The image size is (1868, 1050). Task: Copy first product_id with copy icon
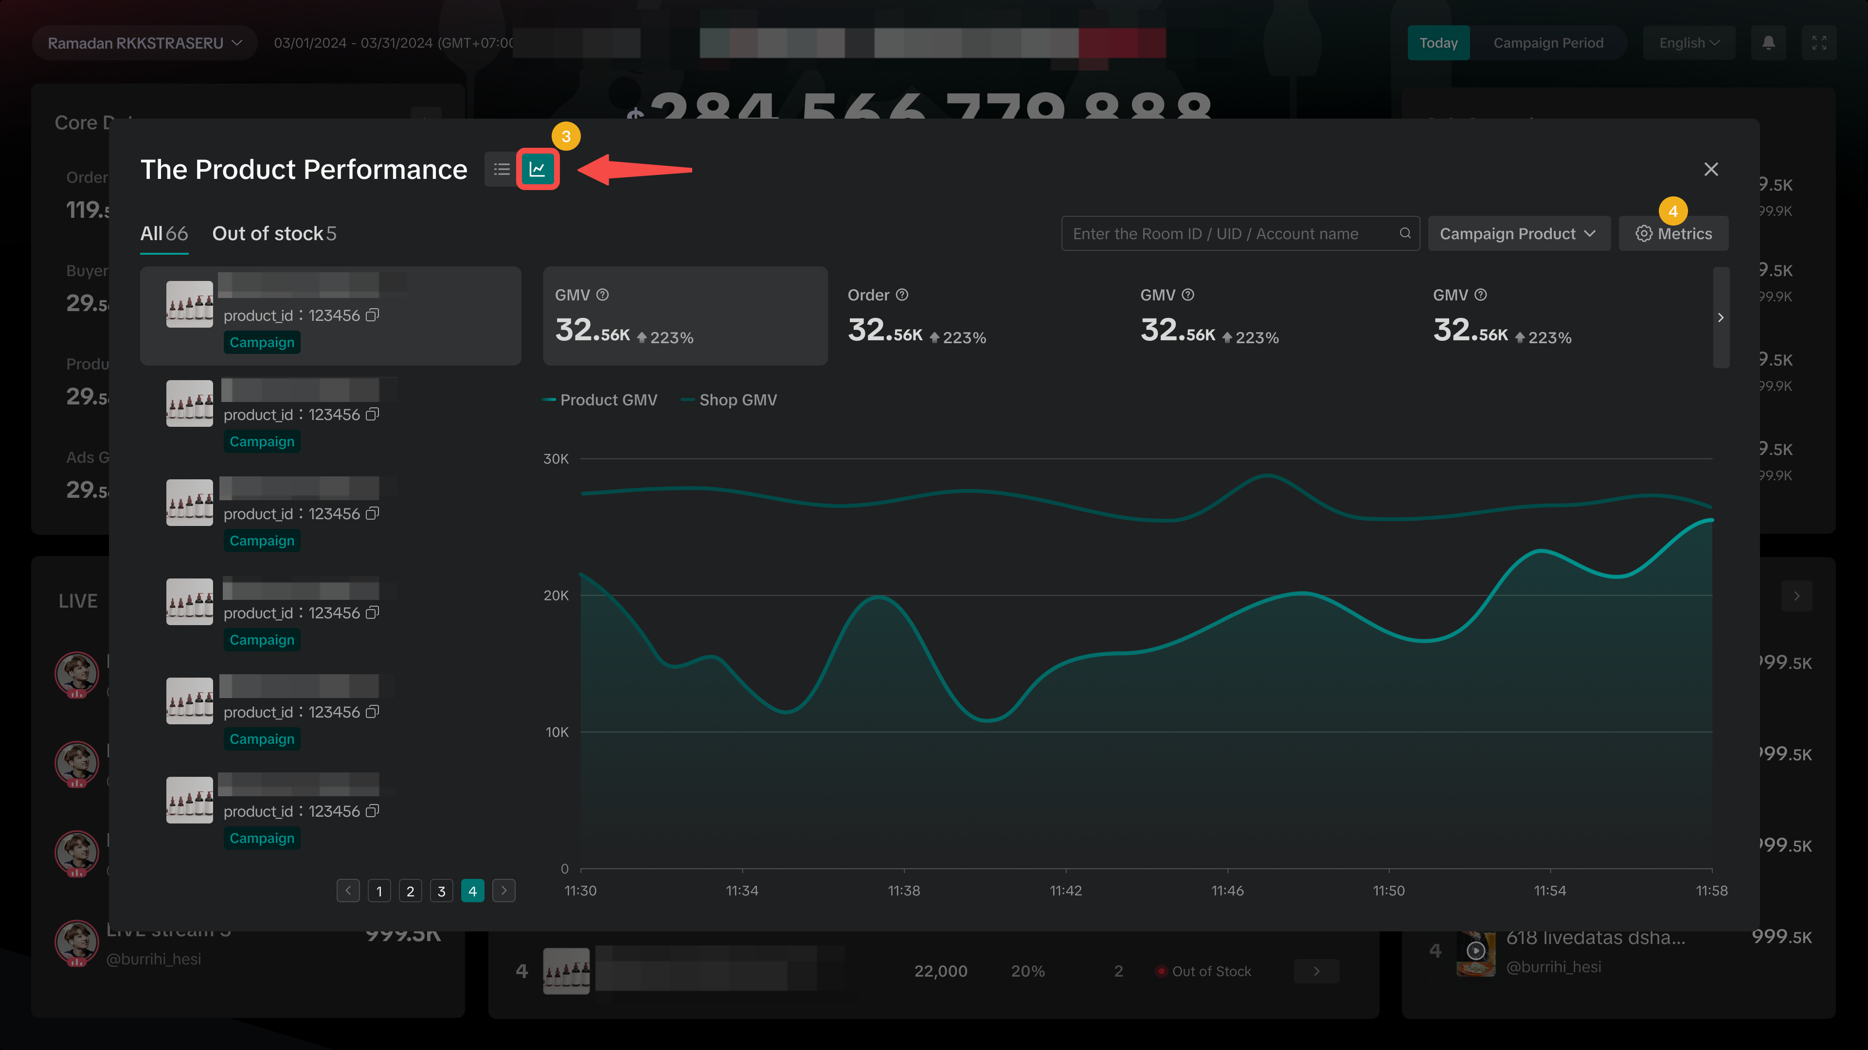click(x=372, y=315)
